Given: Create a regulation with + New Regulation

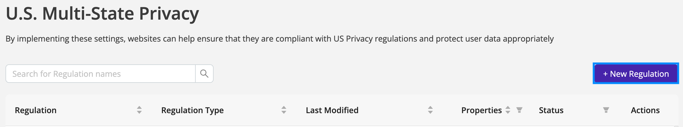Looking at the screenshot, I should 636,74.
